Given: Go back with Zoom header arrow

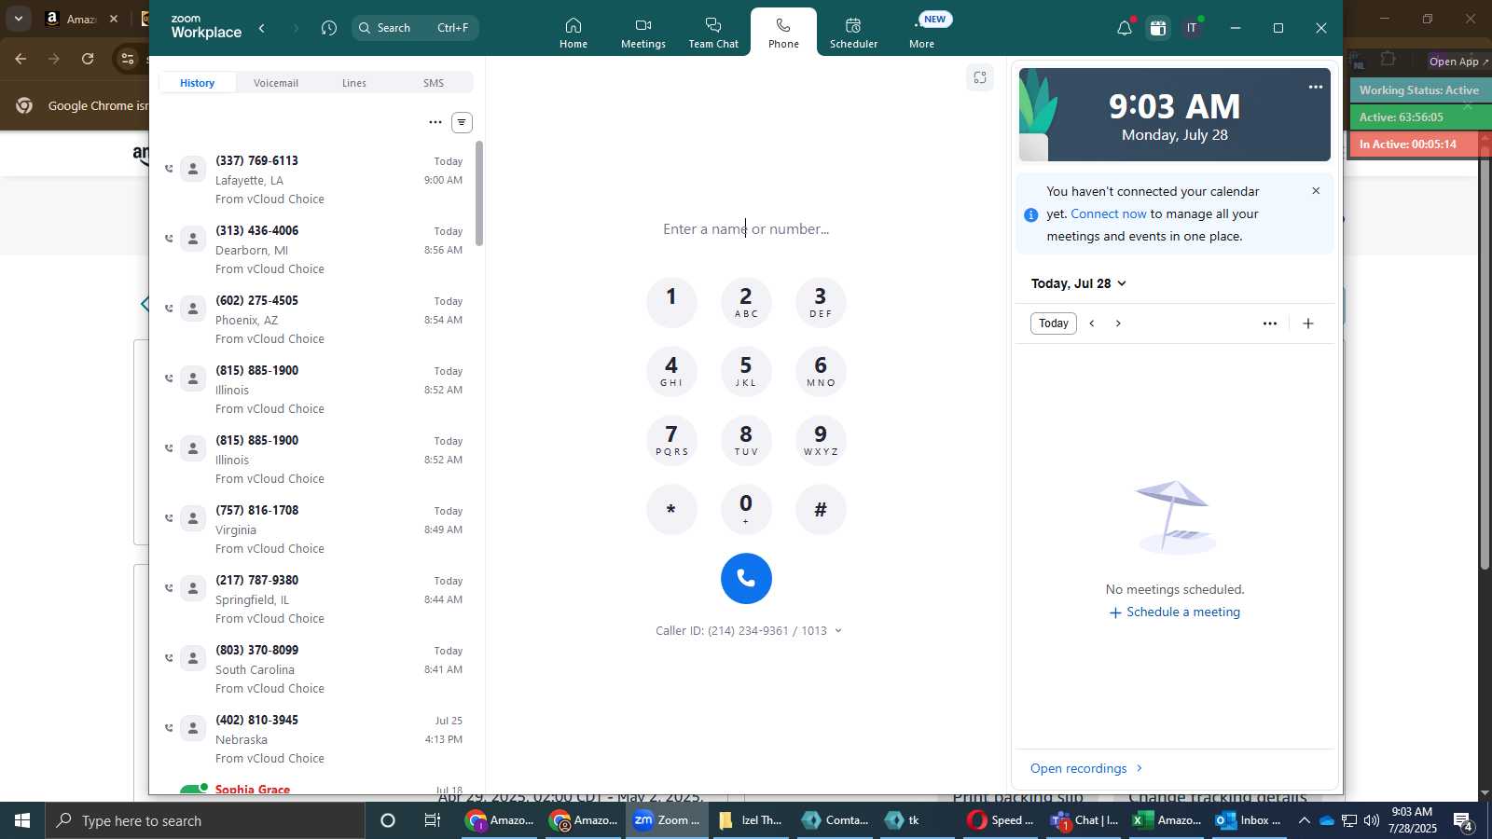Looking at the screenshot, I should pos(262,28).
